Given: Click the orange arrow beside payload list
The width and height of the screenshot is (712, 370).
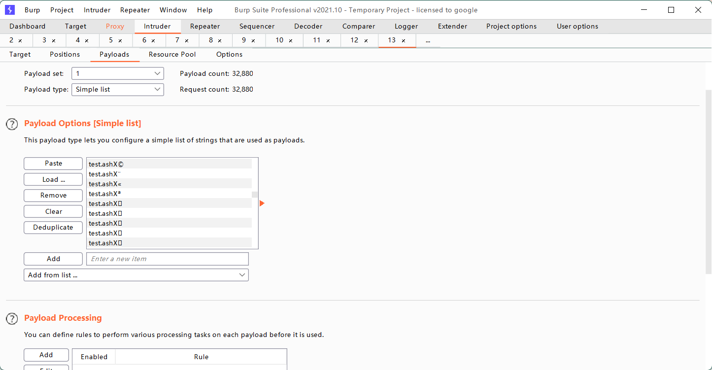Looking at the screenshot, I should tap(262, 203).
